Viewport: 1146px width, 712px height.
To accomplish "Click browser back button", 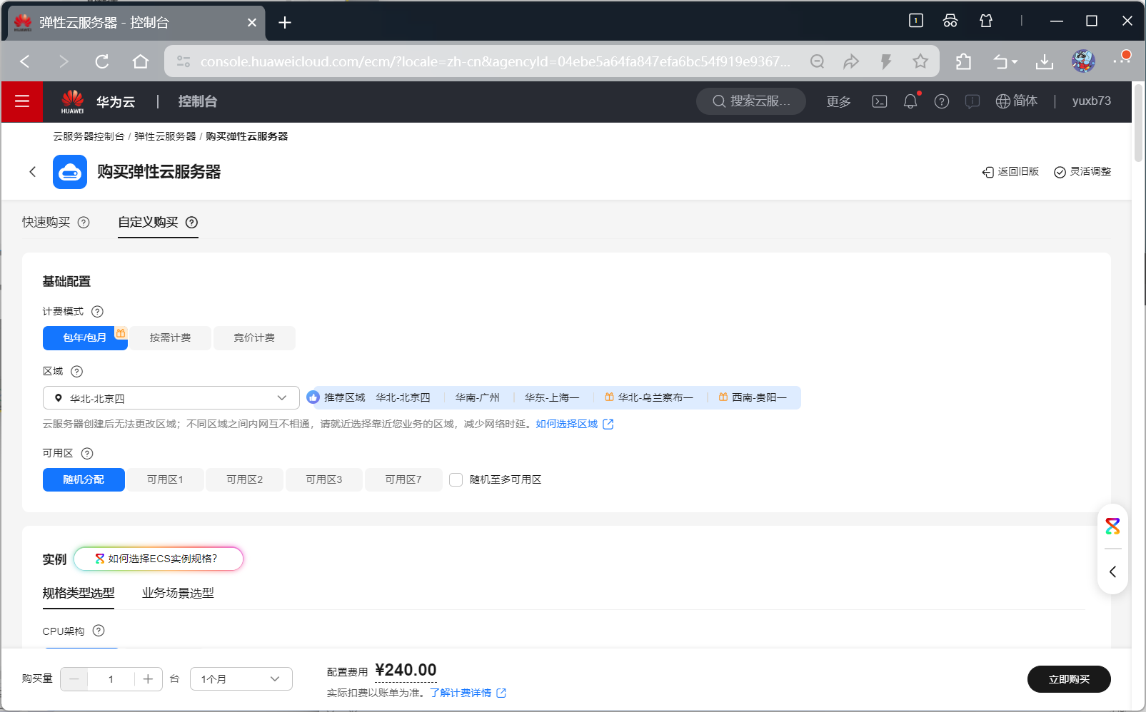I will [25, 61].
